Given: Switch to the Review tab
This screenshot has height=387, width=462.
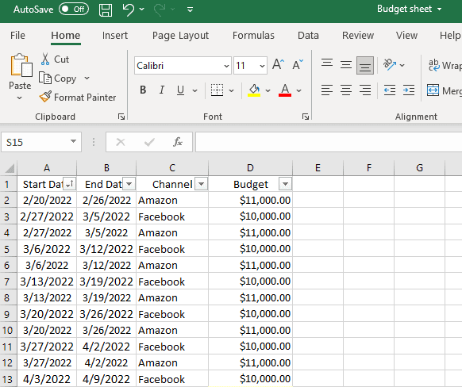Looking at the screenshot, I should coord(358,36).
